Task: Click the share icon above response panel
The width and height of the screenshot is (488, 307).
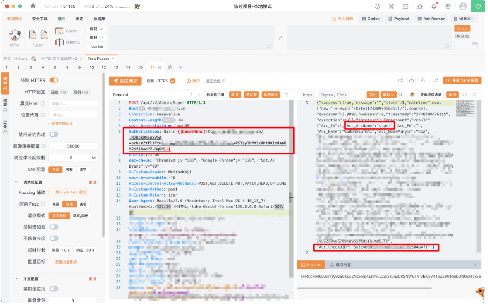Action: coord(401,81)
